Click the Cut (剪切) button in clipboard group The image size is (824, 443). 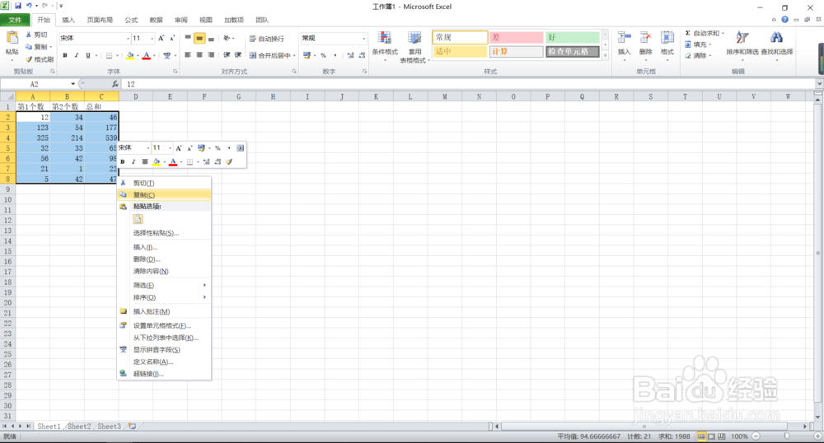point(37,35)
